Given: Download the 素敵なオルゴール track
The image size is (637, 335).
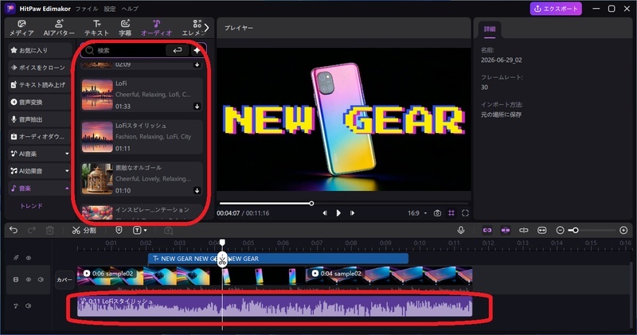Looking at the screenshot, I should coord(197,190).
